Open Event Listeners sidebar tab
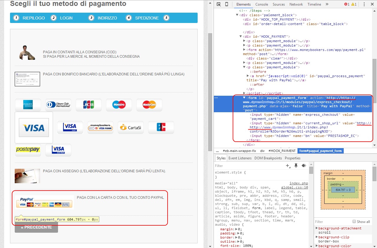The width and height of the screenshot is (377, 248). (x=240, y=158)
